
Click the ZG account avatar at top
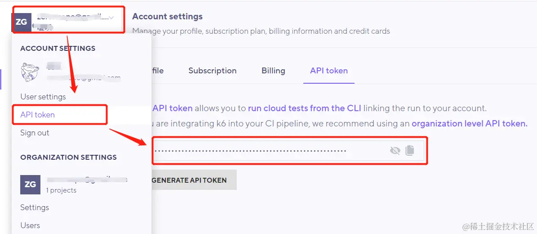[x=22, y=22]
